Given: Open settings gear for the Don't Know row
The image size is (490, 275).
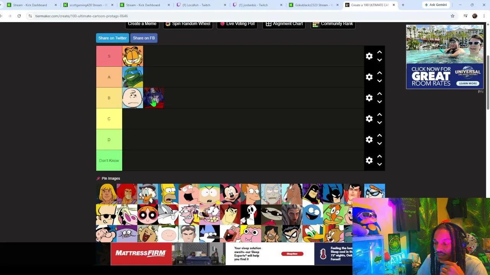Looking at the screenshot, I should click(369, 160).
